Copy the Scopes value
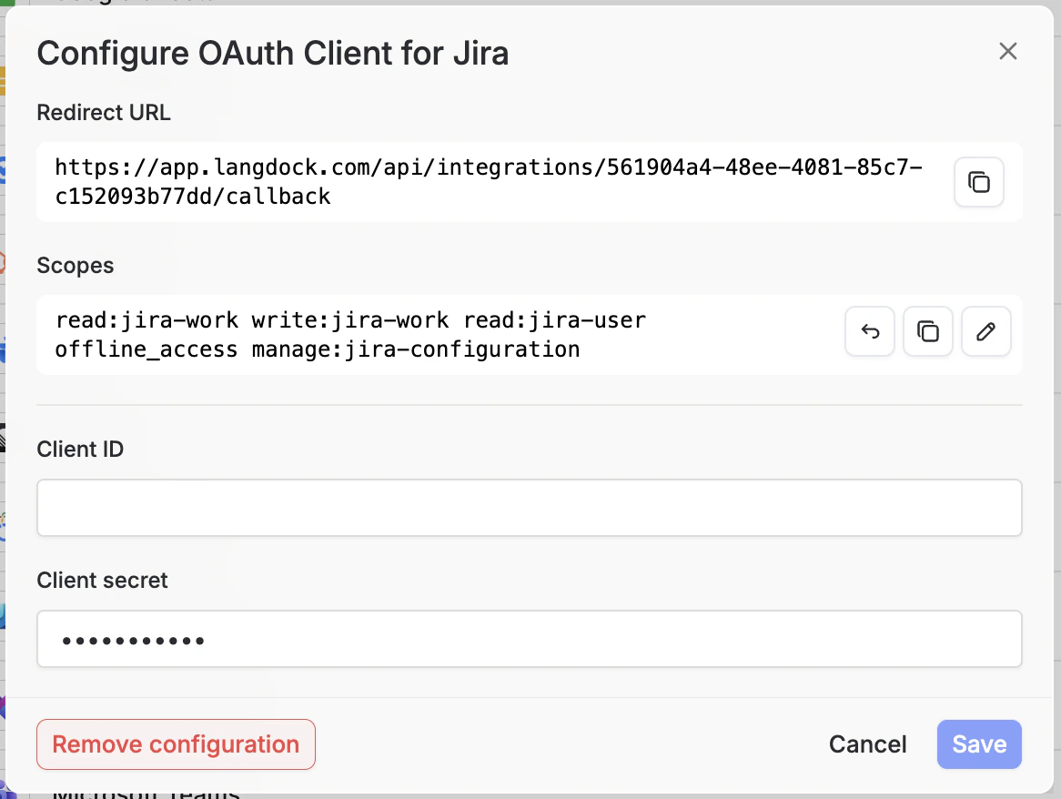This screenshot has height=799, width=1061. point(928,331)
